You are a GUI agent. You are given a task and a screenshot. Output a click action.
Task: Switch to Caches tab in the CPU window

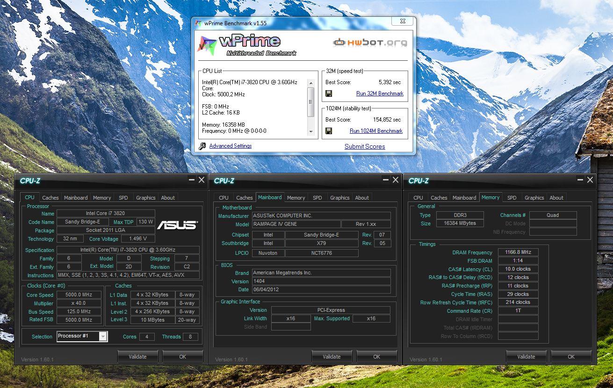pos(50,198)
